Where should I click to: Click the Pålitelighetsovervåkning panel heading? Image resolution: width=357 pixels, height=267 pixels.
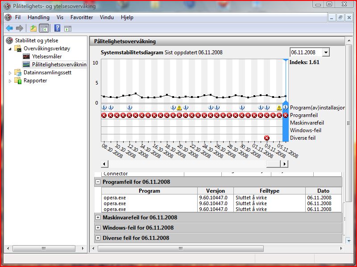click(125, 41)
